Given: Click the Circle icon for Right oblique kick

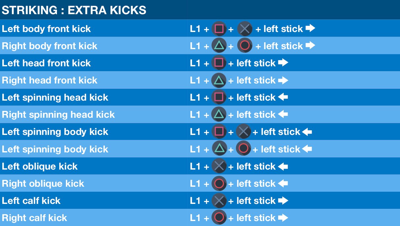Looking at the screenshot, I should pyautogui.click(x=219, y=183).
